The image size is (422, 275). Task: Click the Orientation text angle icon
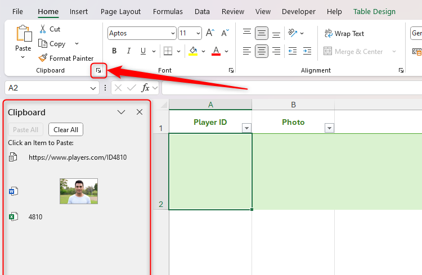coord(293,33)
